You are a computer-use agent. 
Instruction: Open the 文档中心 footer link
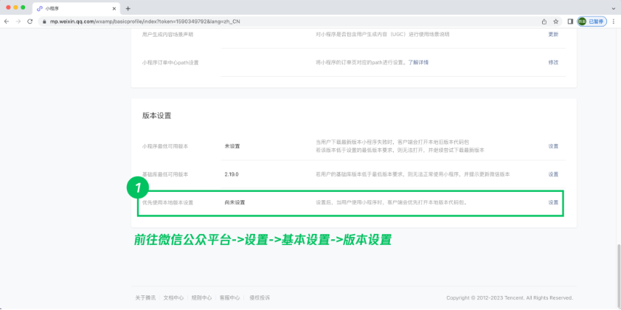coord(173,297)
